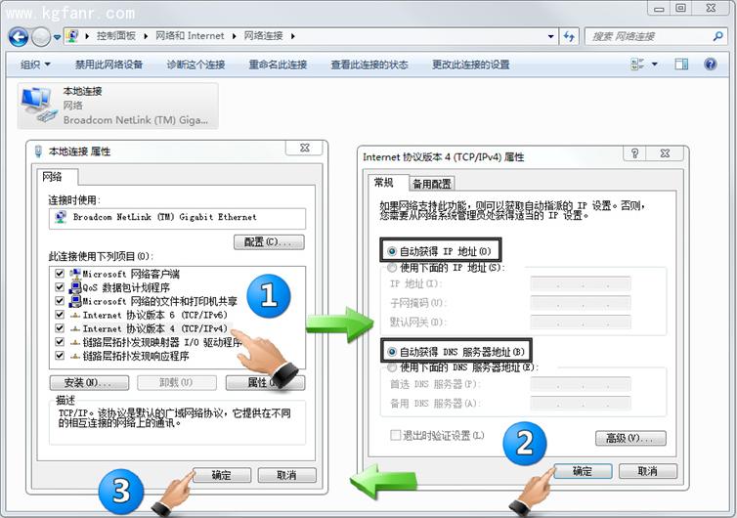Switch to the 备用配置 tab

431,184
